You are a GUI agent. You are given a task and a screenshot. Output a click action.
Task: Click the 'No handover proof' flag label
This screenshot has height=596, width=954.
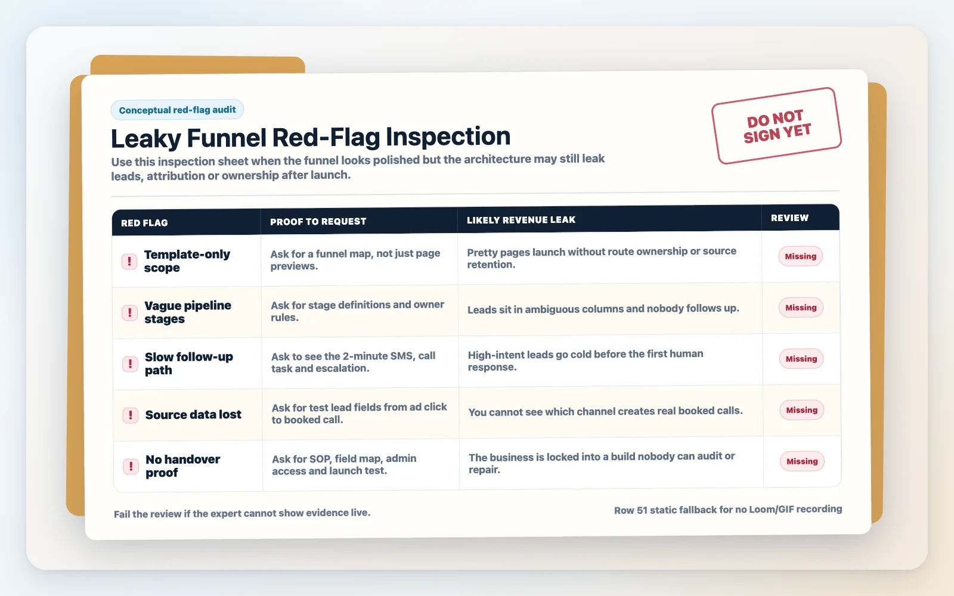pyautogui.click(x=182, y=466)
